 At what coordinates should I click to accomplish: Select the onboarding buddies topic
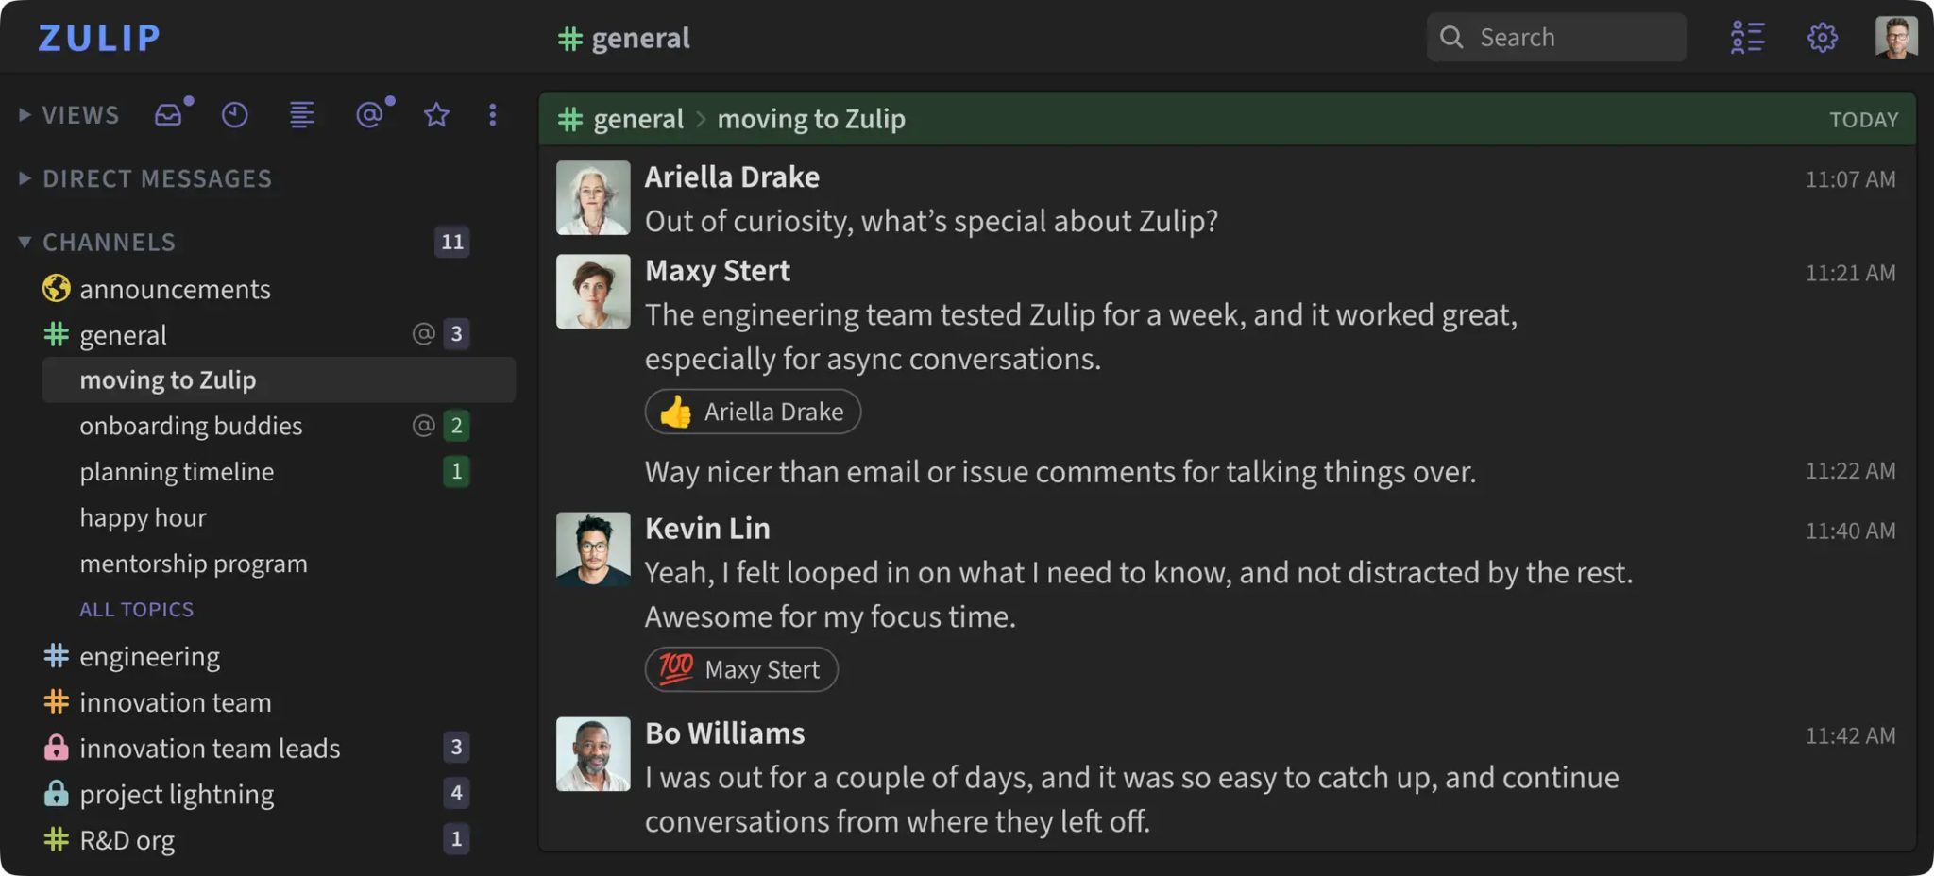tap(191, 425)
